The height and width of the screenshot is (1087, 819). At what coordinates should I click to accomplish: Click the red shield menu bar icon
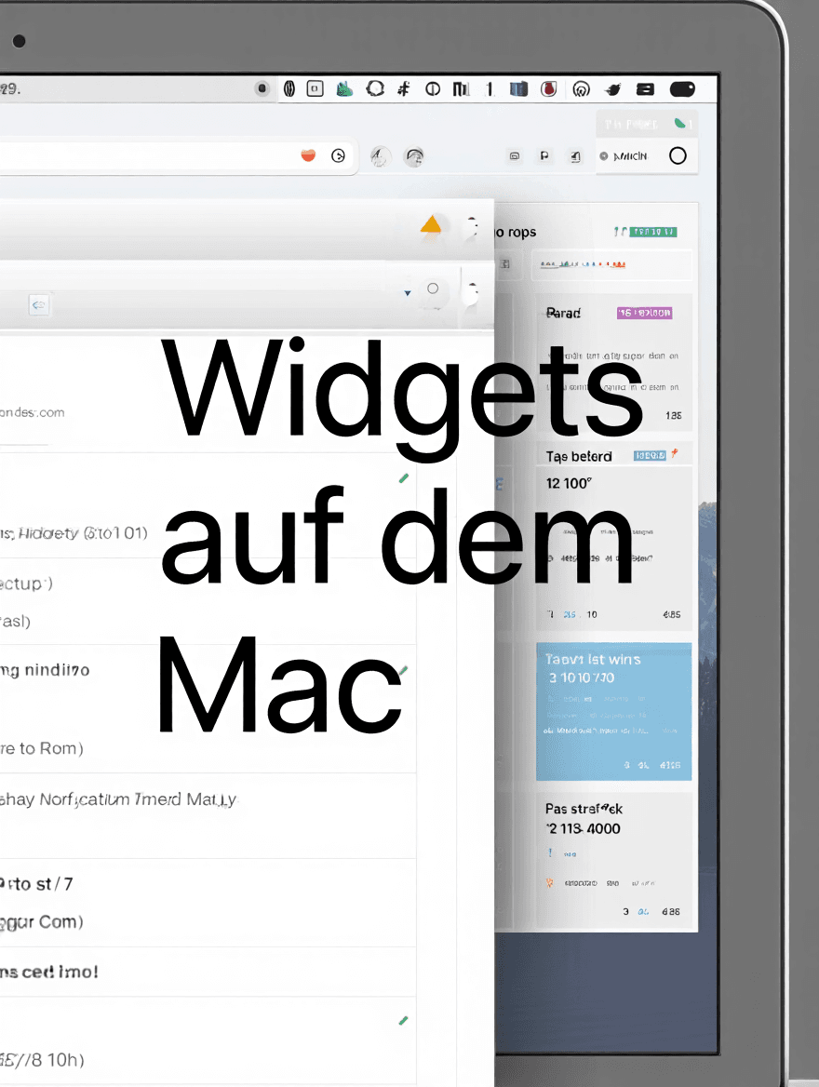[x=548, y=88]
